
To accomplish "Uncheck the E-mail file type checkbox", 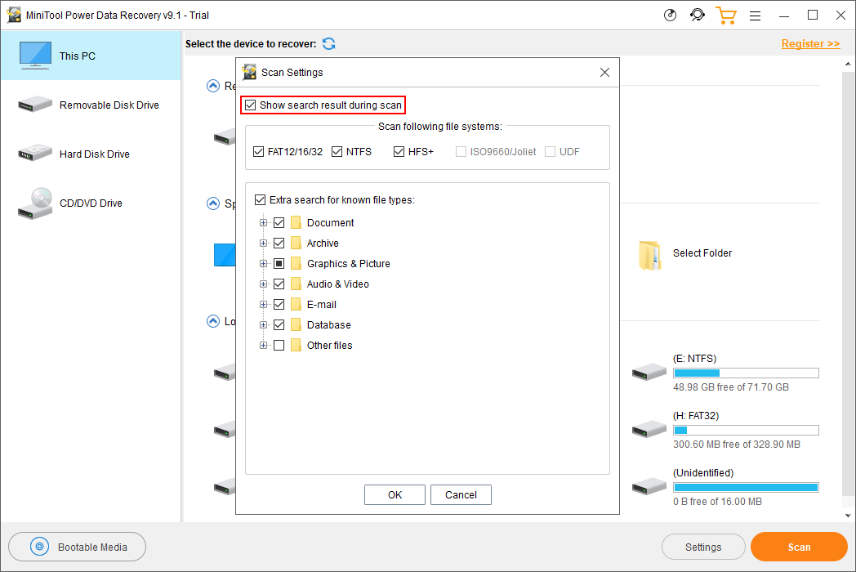I will pyautogui.click(x=279, y=304).
